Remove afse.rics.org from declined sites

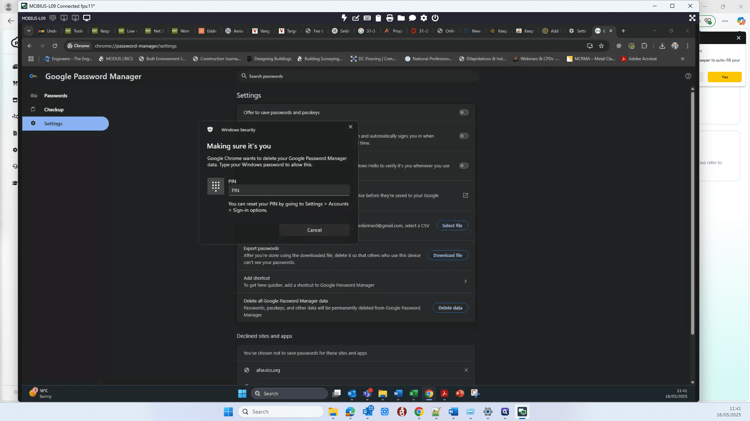pyautogui.click(x=466, y=370)
